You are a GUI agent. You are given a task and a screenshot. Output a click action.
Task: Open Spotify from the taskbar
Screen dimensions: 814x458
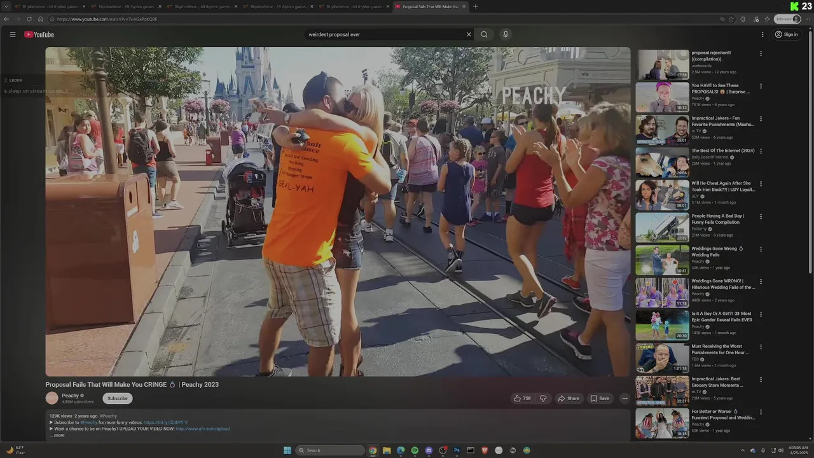415,450
